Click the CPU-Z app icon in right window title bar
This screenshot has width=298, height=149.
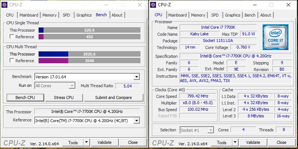[153, 5]
